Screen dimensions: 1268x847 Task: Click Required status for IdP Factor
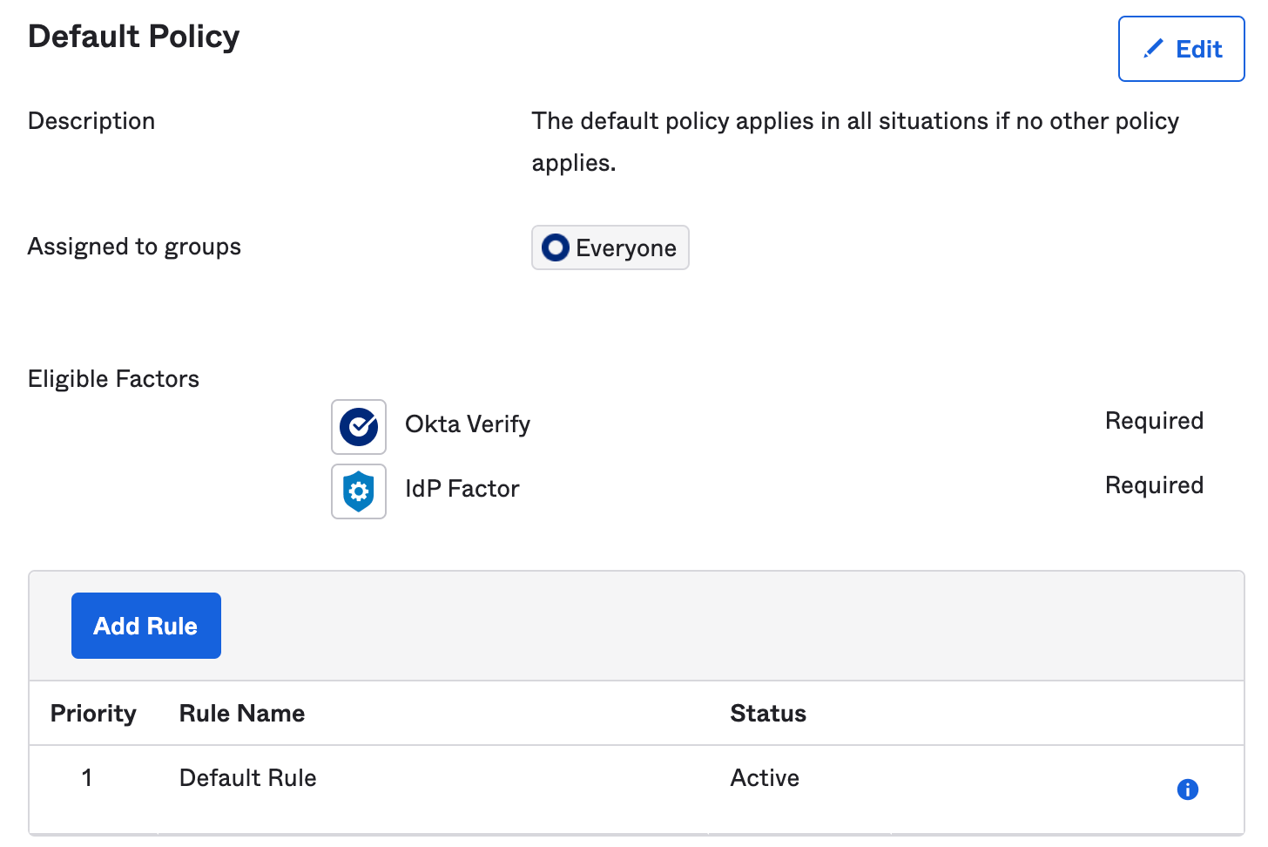pos(1154,485)
